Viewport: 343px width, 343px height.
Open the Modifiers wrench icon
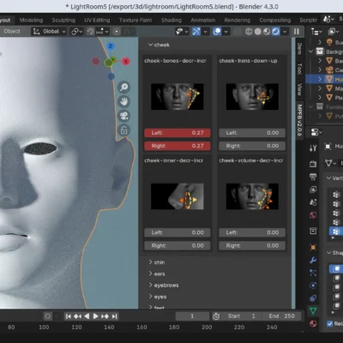pyautogui.click(x=313, y=260)
